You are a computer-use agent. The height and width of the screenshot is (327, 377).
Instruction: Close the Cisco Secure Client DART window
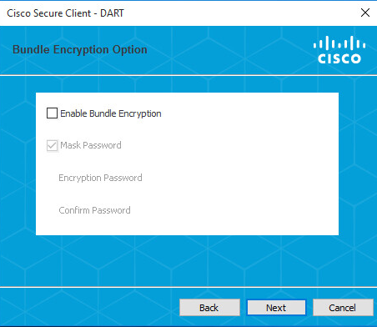tap(365, 13)
